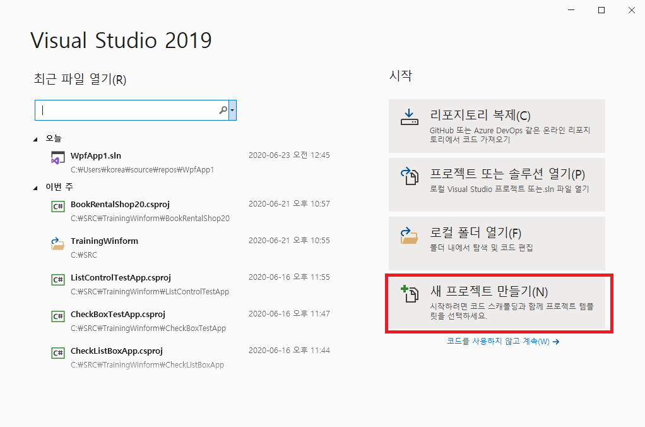Click the C# icon beside CheckBoxTestApp.csproj
The image size is (645, 427).
(x=58, y=316)
